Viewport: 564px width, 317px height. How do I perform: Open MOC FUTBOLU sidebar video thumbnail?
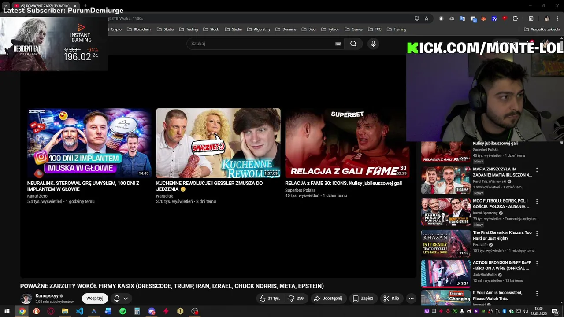click(x=445, y=212)
